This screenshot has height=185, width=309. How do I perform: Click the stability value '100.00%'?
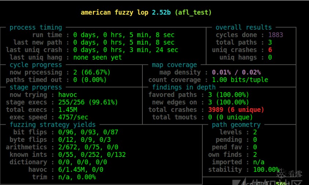click(266, 169)
